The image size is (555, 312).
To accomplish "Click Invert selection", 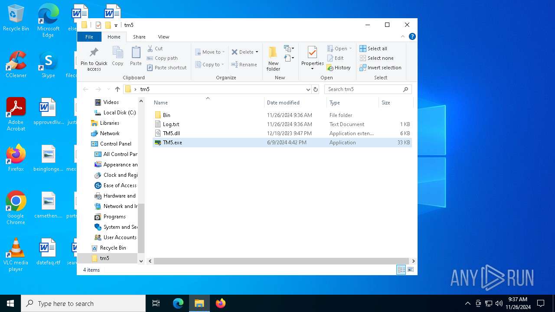I will (381, 68).
